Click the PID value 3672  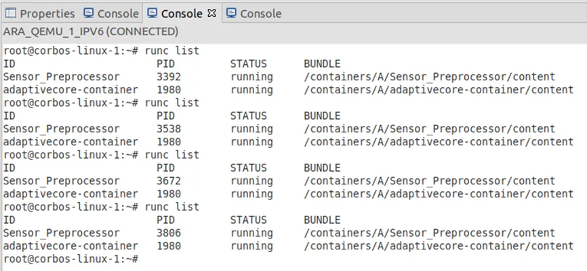point(169,181)
